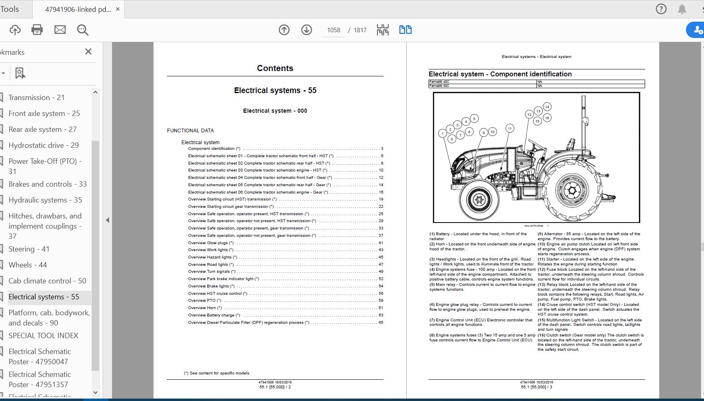Open Transmission - 21 bookmark
This screenshot has height=401, width=704.
coord(36,98)
